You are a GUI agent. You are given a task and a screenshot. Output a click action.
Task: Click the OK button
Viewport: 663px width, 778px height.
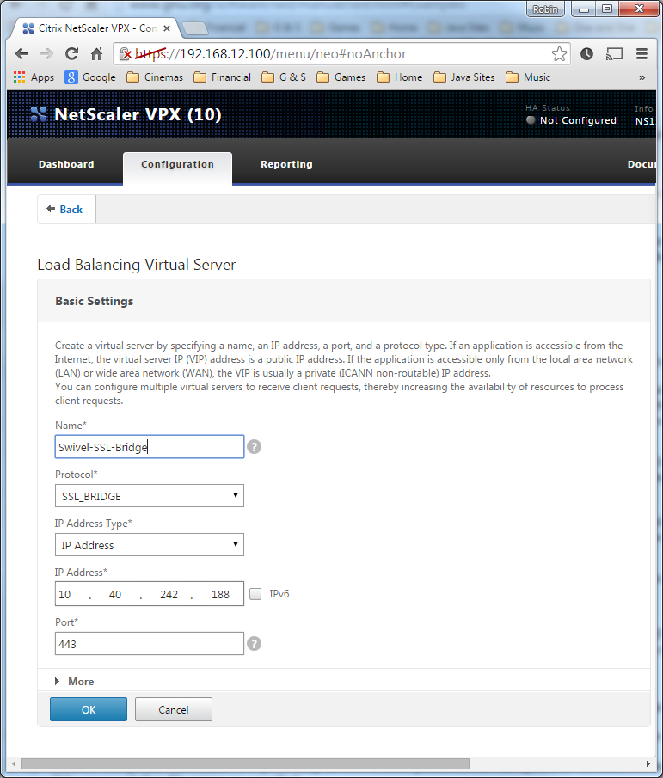89,709
